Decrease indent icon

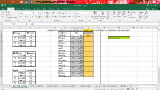(x=53, y=16)
